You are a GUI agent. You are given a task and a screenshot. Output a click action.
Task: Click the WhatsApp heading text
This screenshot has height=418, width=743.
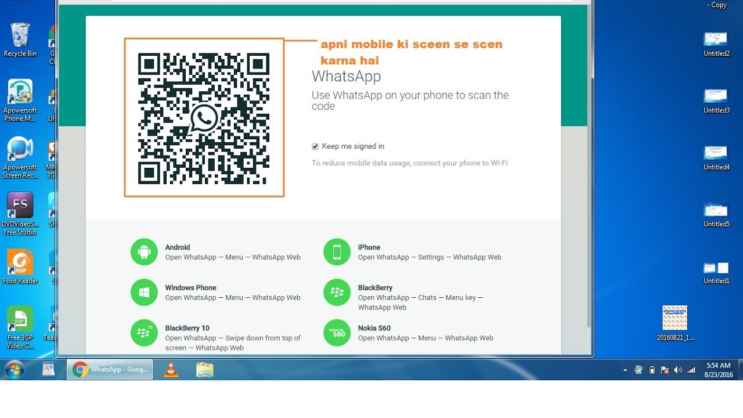pyautogui.click(x=347, y=77)
